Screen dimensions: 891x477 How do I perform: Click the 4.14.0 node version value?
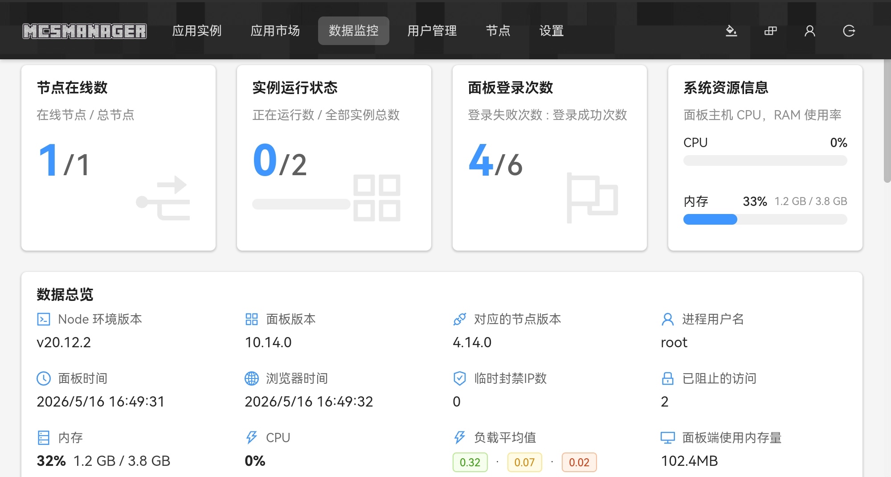pos(472,342)
